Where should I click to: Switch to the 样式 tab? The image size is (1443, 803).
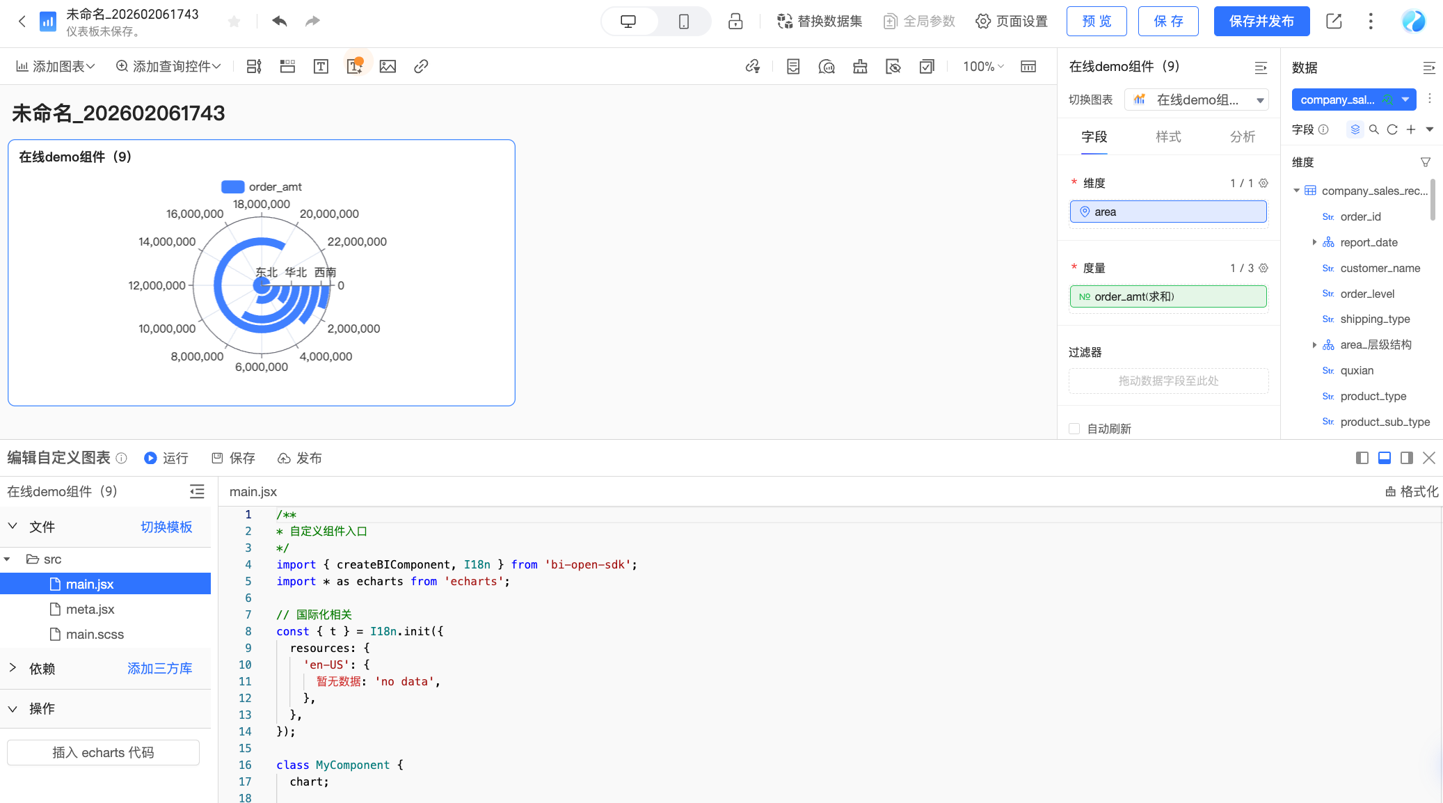point(1168,136)
